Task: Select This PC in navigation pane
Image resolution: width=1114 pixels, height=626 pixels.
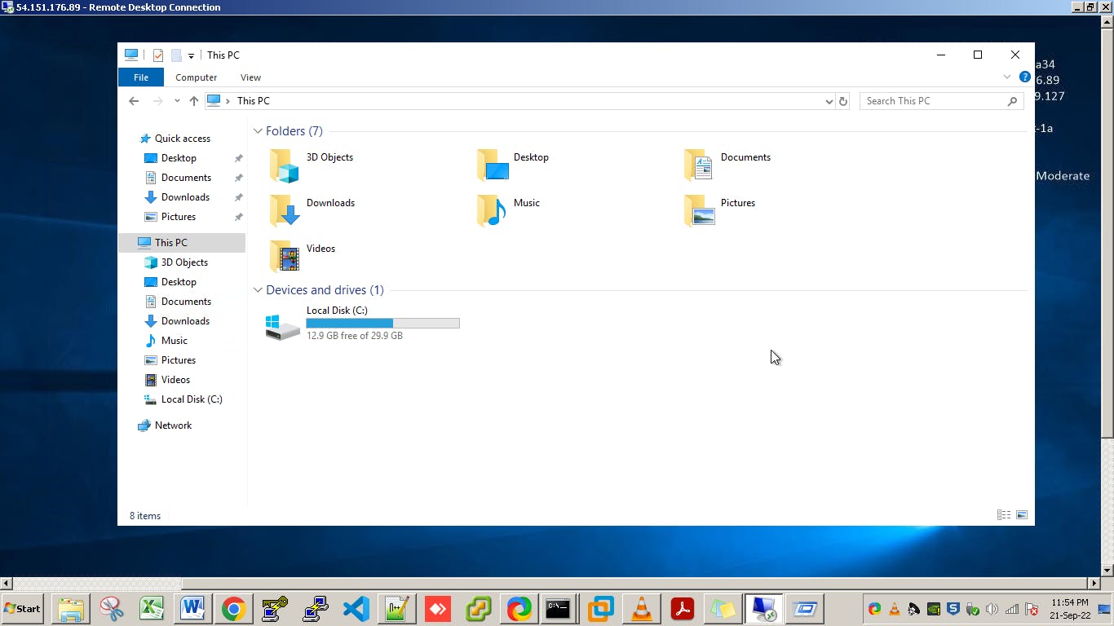Action: click(181, 243)
